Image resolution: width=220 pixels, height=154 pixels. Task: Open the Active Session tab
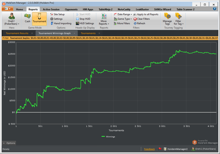coord(51,9)
